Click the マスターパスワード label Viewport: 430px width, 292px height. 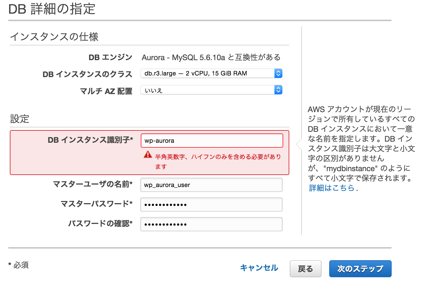(x=97, y=204)
